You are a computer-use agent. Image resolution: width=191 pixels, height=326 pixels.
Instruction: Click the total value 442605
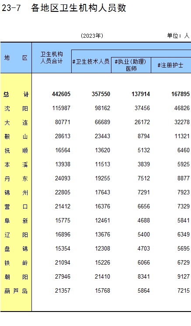[61, 94]
